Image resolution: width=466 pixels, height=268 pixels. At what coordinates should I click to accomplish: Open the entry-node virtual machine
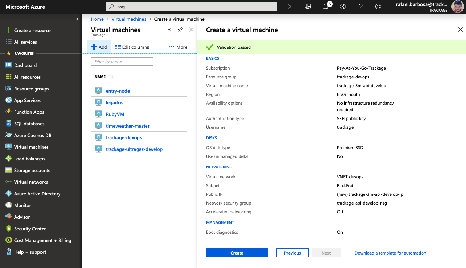point(118,91)
